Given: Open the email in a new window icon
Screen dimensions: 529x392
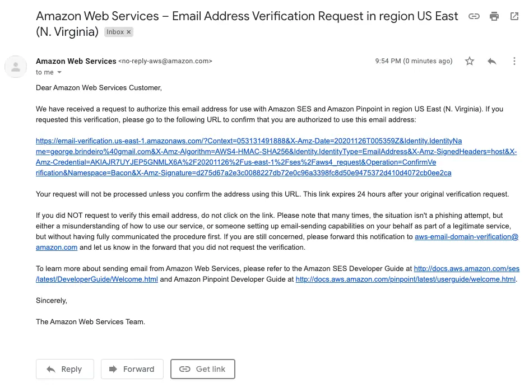Looking at the screenshot, I should click(514, 16).
